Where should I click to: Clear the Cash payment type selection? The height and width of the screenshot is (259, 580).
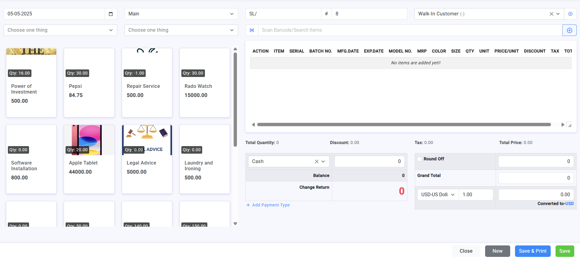316,161
